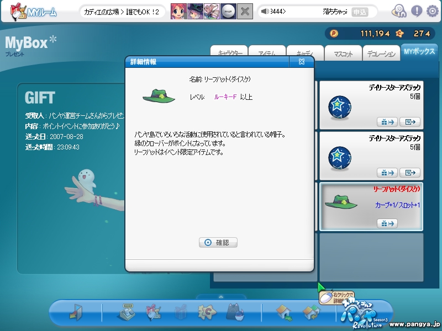Click the 送った日: 2007-08-28 line
Image resolution: width=442 pixels, height=331 pixels.
54,137
